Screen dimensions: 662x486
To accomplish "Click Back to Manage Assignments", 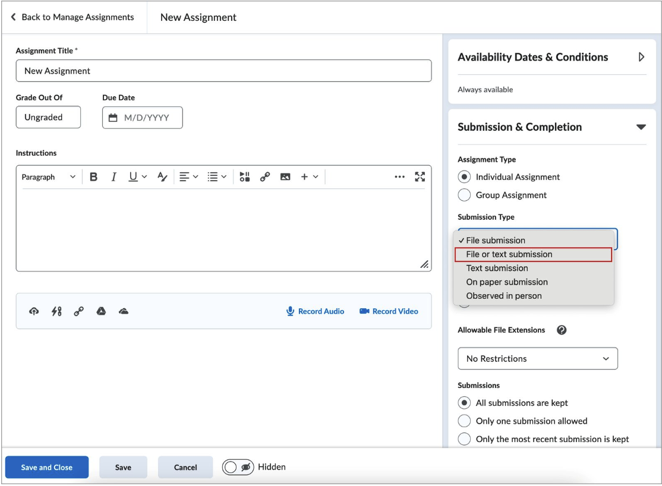I will point(74,17).
